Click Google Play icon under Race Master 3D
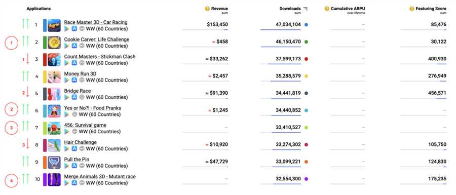 click(67, 29)
